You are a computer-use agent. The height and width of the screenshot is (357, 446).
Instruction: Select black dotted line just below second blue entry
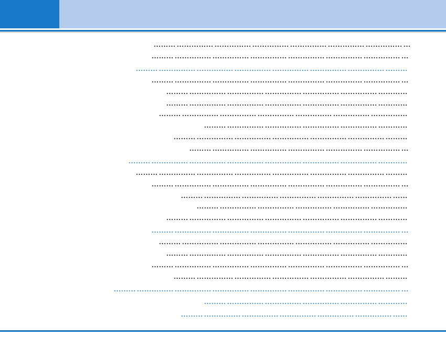[x=271, y=173]
